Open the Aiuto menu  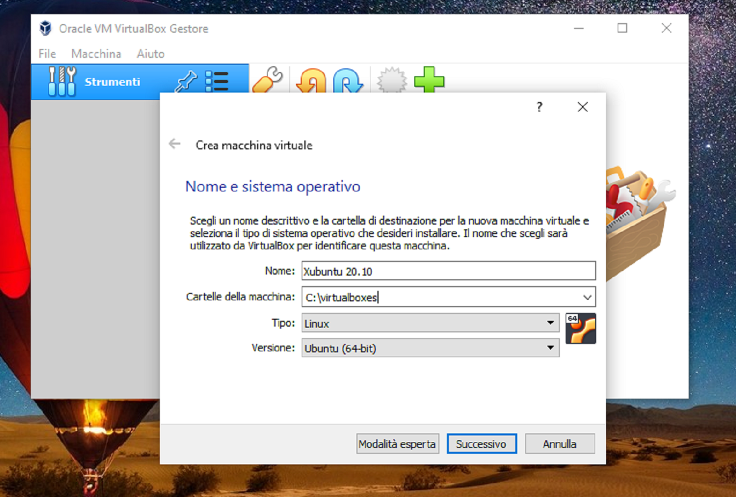pos(150,54)
